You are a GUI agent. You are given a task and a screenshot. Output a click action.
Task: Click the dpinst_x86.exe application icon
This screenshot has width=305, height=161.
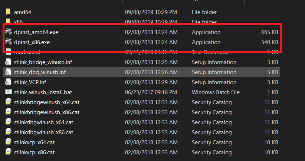(8, 42)
